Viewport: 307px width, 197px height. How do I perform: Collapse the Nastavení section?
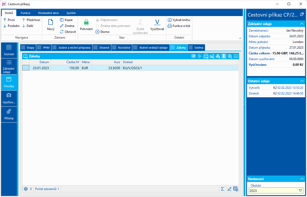(302, 179)
